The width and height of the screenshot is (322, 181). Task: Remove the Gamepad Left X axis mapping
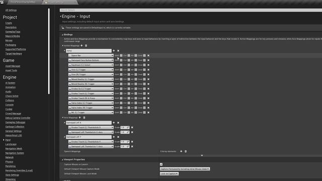coord(118,123)
